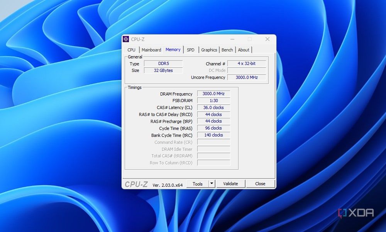Click the tRC 140 clocks value
This screenshot has width=386, height=232.
point(213,135)
